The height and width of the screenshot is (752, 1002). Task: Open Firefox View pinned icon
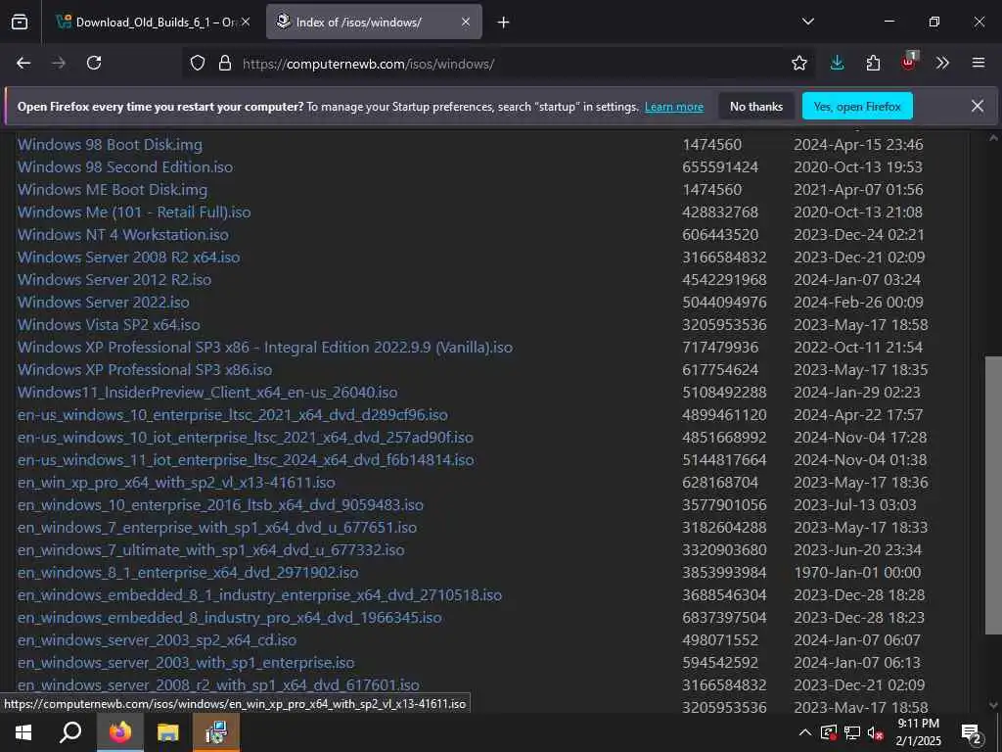tap(20, 23)
